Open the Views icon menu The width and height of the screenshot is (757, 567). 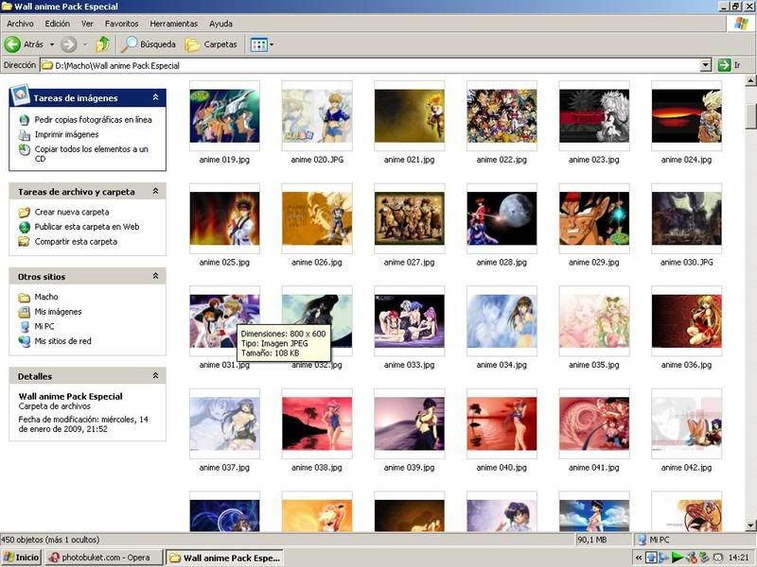point(258,44)
